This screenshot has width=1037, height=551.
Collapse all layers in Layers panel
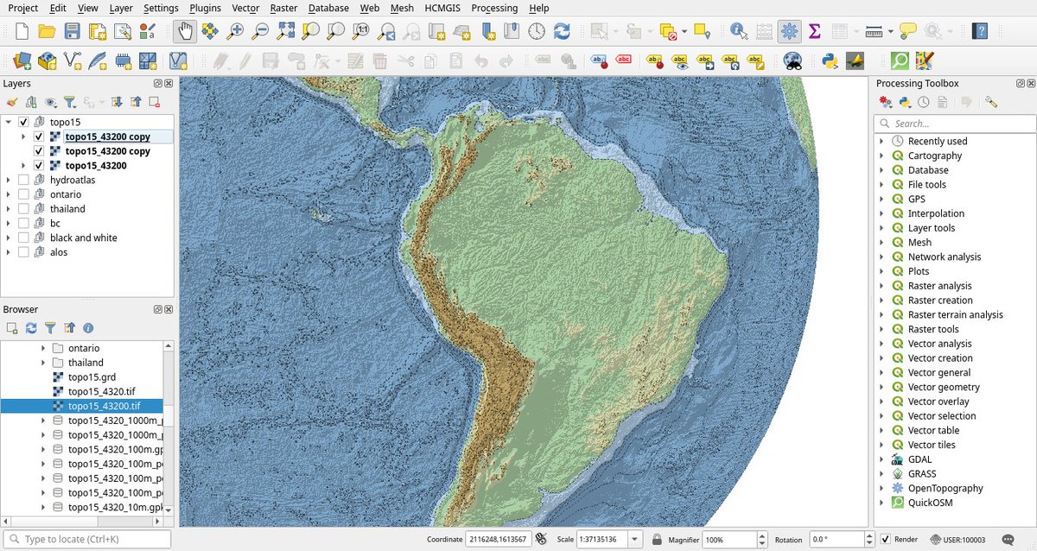(135, 102)
